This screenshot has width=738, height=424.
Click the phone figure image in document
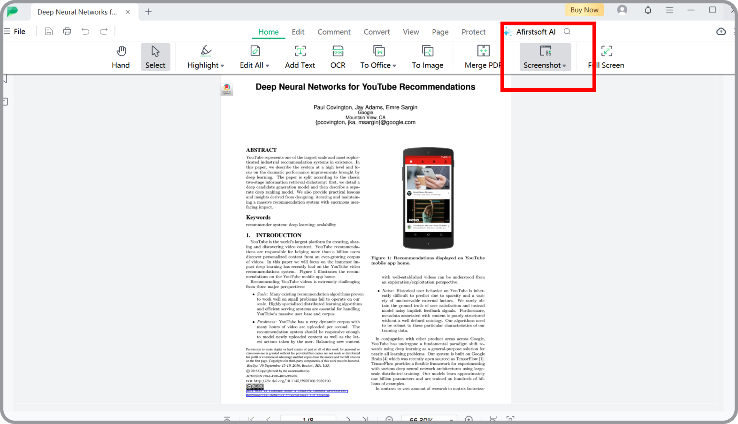(428, 198)
